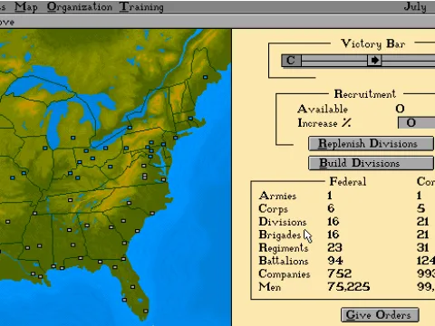Click the Brigades row label

point(280,235)
